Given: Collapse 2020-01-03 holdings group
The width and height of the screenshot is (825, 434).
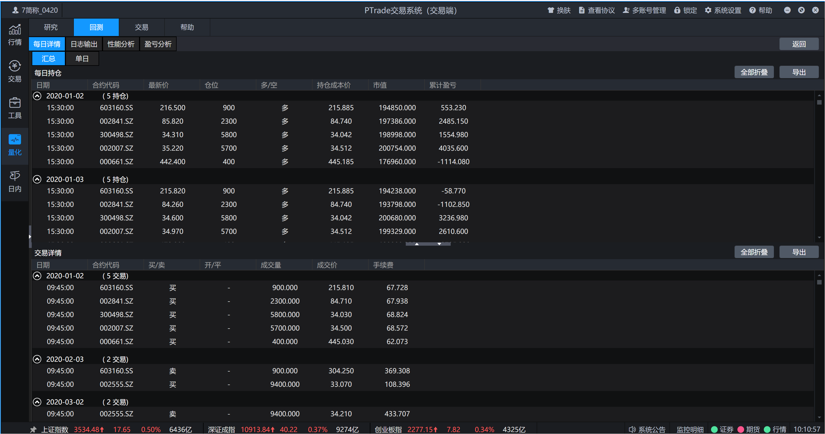Looking at the screenshot, I should click(37, 179).
